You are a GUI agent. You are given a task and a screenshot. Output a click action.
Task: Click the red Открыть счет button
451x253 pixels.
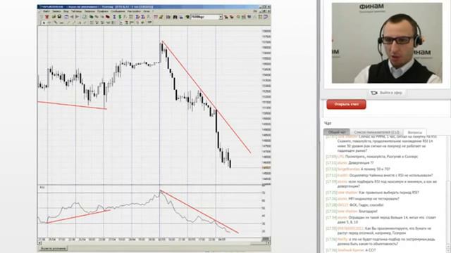[x=346, y=105]
